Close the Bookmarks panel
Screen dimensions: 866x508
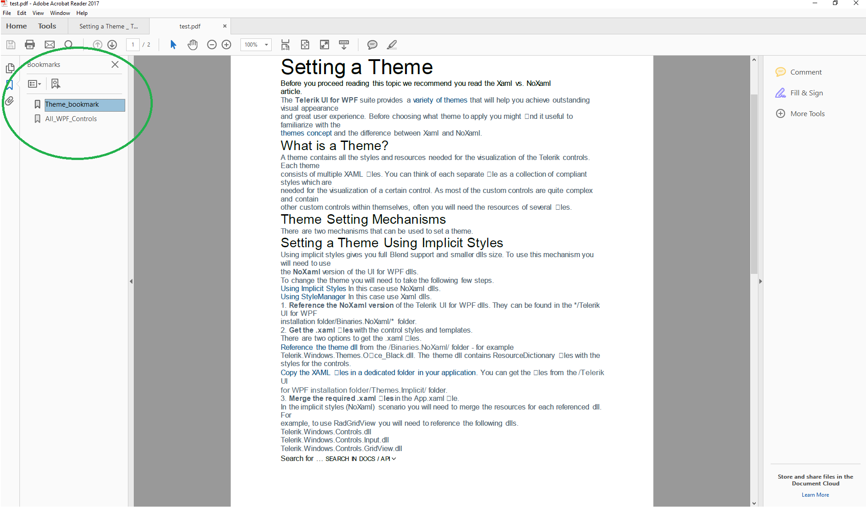pos(115,65)
